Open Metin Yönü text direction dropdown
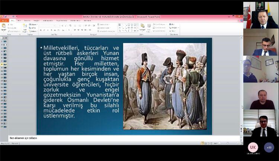 pyautogui.click(x=103, y=24)
